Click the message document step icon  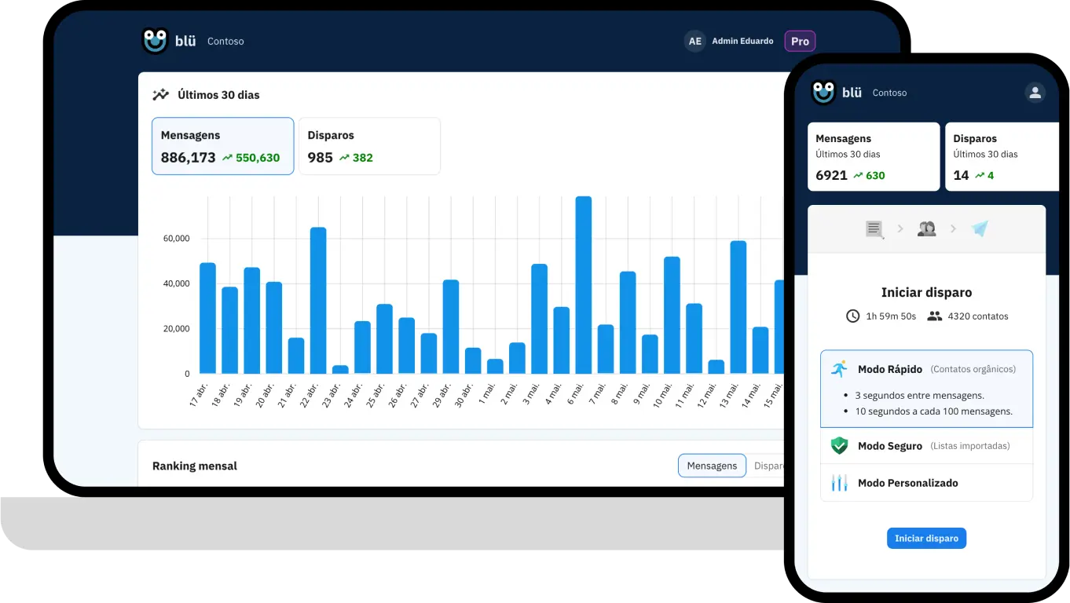click(874, 229)
